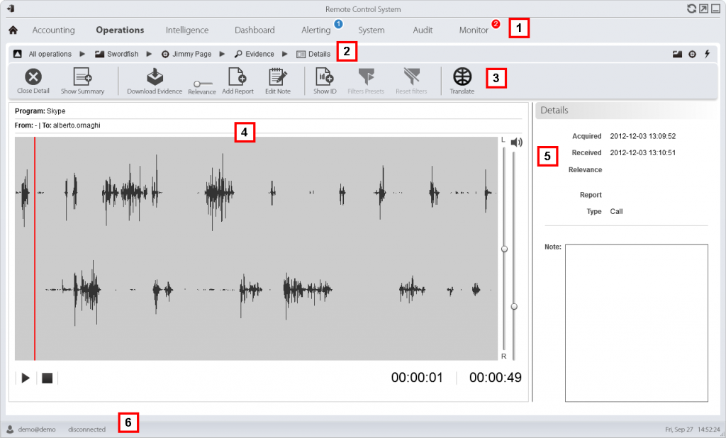The width and height of the screenshot is (726, 438).
Task: Switch to the Intelligence tab
Action: (x=187, y=30)
